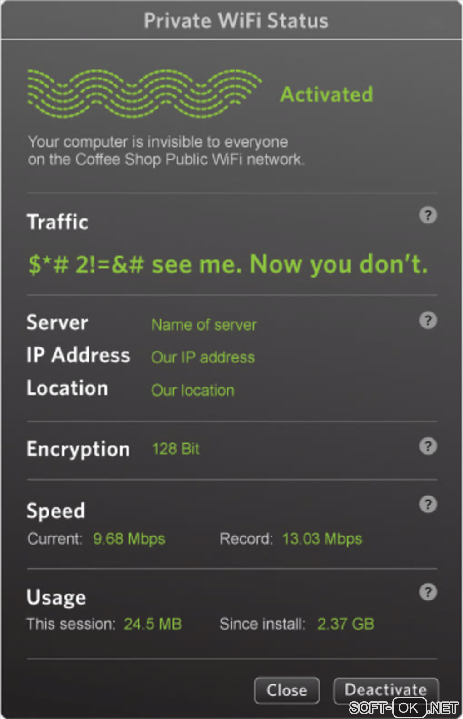Image resolution: width=463 pixels, height=719 pixels.
Task: Click the Coffee Shop network description text
Action: tap(166, 151)
